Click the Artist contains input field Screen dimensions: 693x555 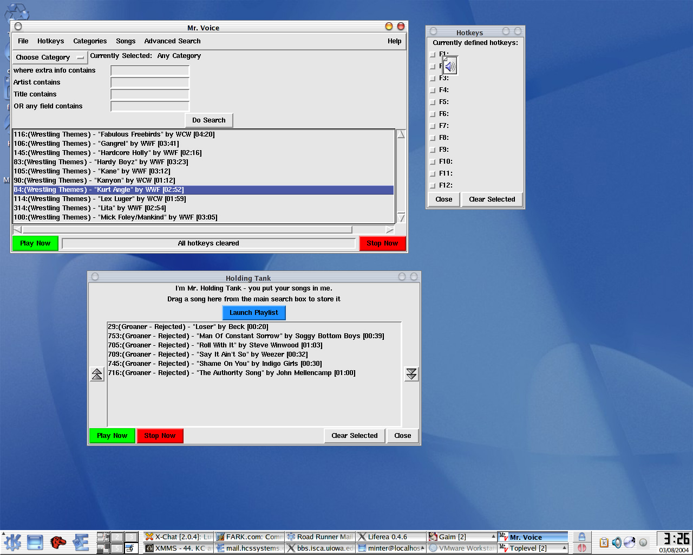click(150, 82)
